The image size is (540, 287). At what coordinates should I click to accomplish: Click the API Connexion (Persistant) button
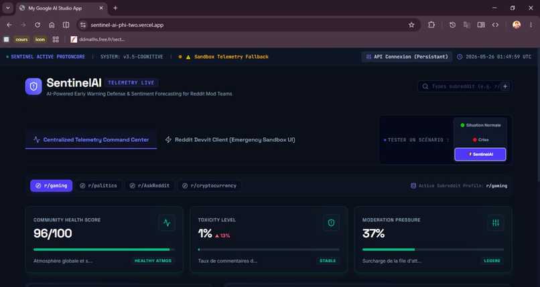pos(407,57)
